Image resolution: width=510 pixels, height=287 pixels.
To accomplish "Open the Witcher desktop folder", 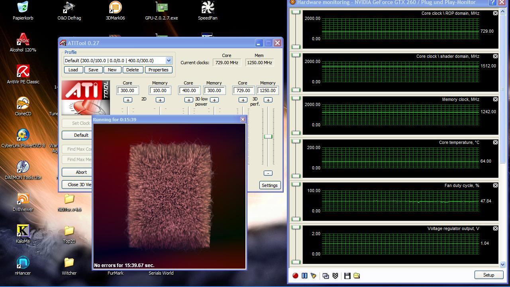I will (x=69, y=266).
